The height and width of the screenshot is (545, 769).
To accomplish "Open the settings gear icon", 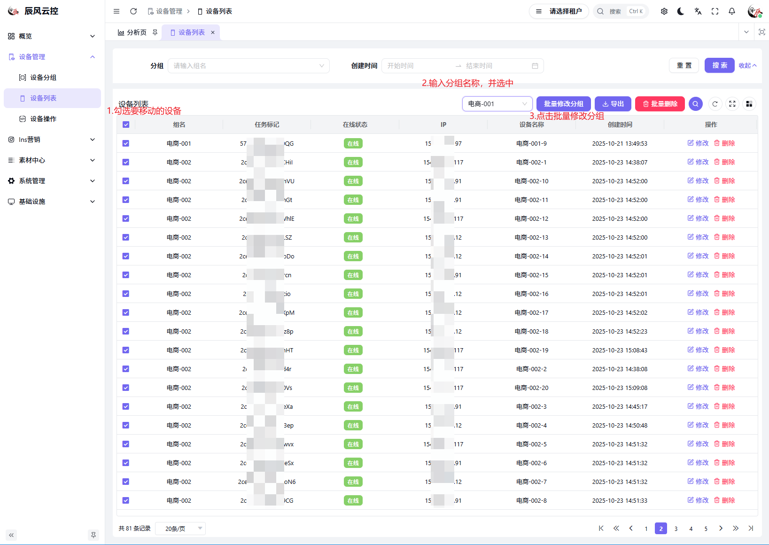I will point(664,11).
